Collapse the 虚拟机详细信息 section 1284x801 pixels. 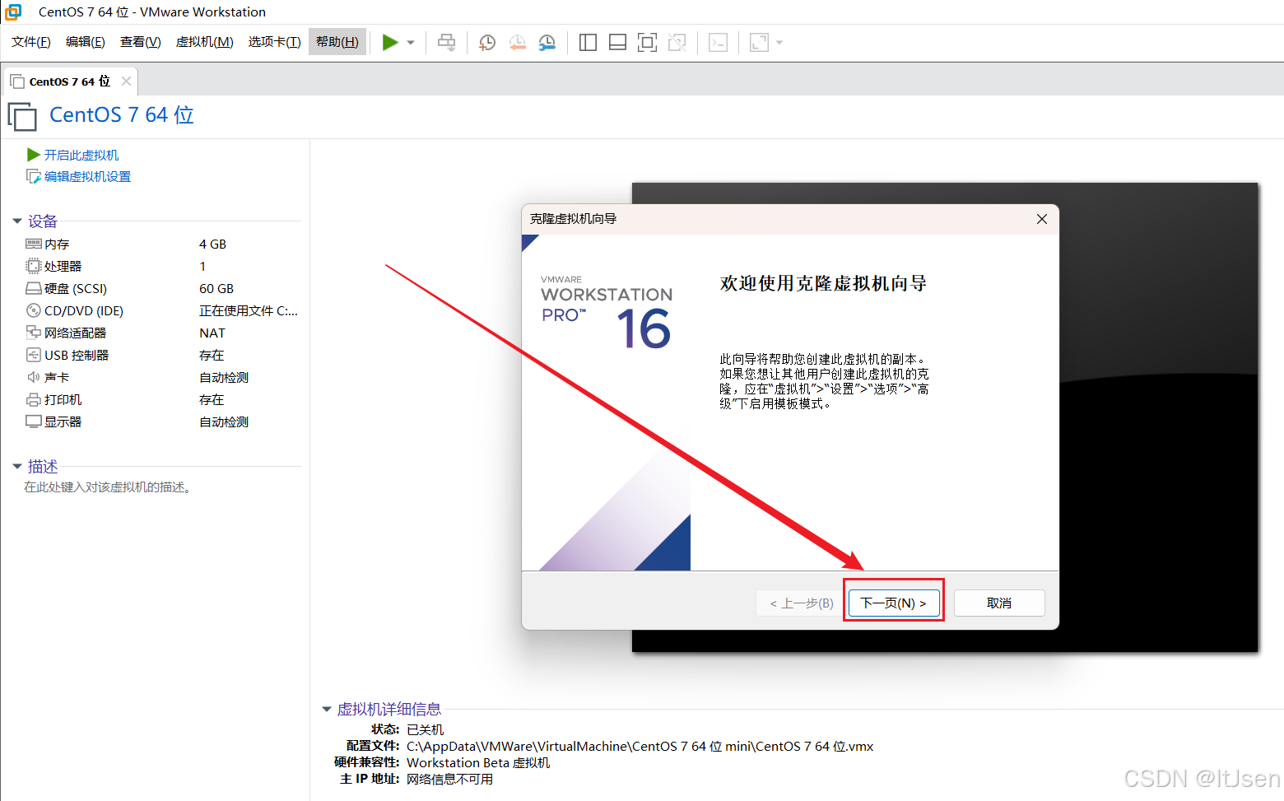327,709
